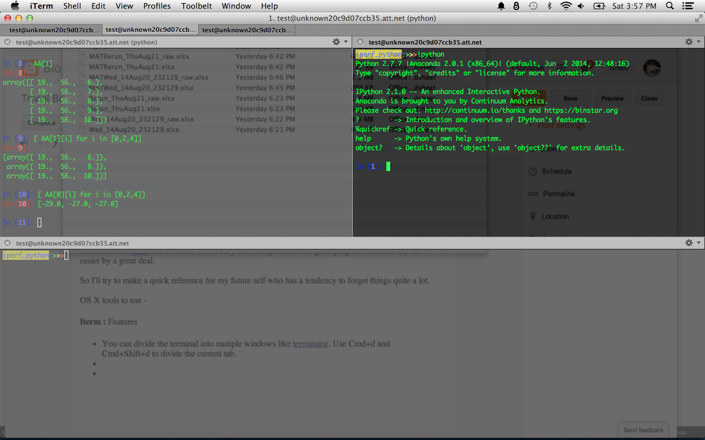Click the left pane title test@unknown...(python)
Image resolution: width=705 pixels, height=440 pixels.
click(x=86, y=42)
